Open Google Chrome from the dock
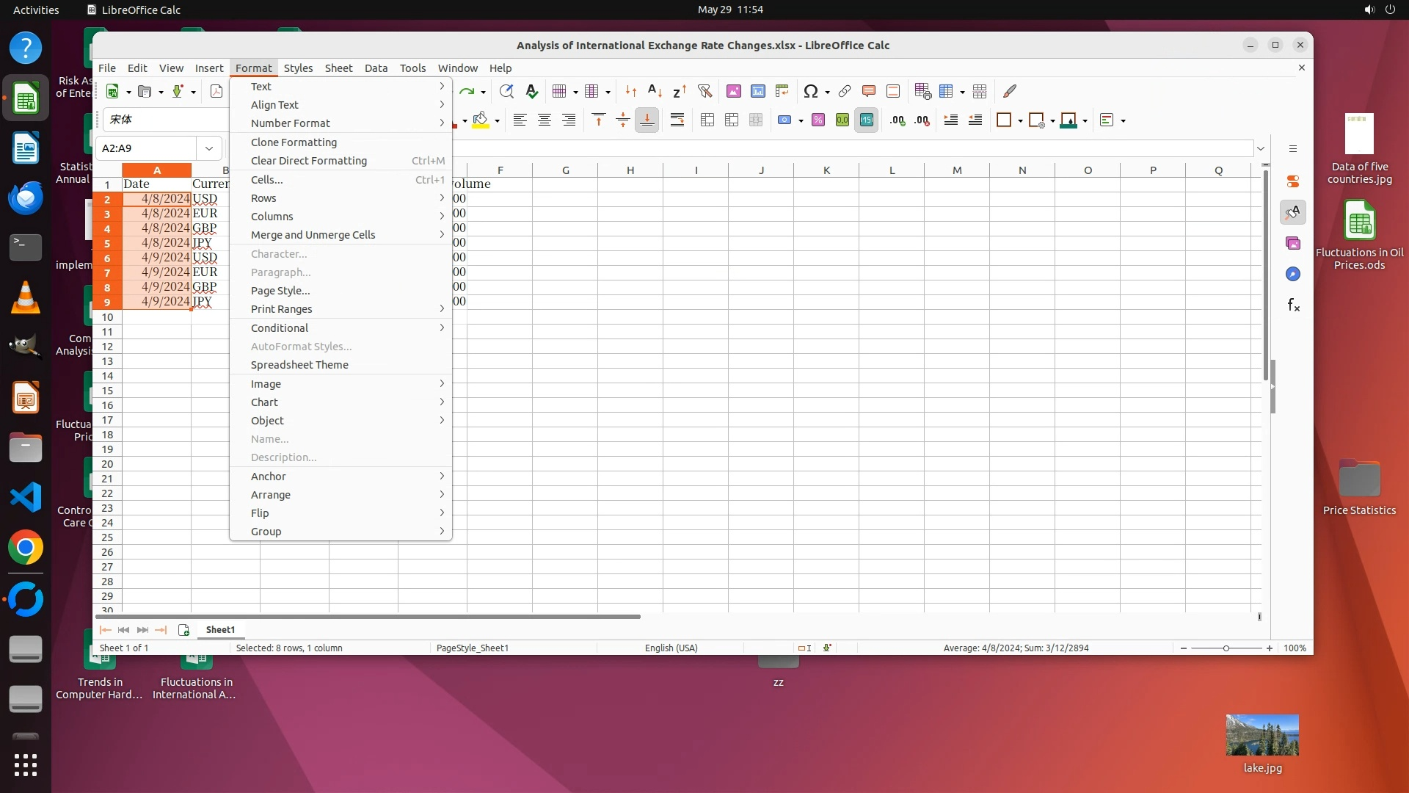 click(x=26, y=548)
